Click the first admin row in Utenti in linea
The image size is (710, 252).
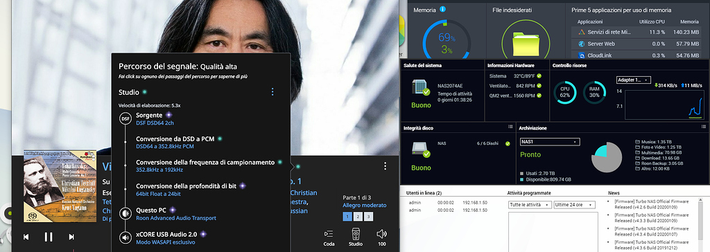(449, 203)
